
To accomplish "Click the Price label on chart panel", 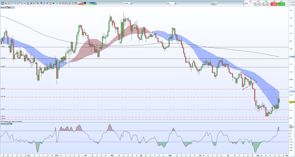I will pos(2,7).
